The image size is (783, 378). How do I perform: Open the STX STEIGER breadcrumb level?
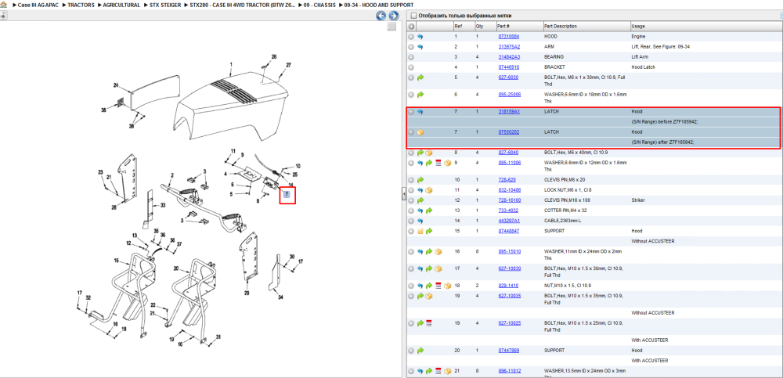click(x=165, y=5)
